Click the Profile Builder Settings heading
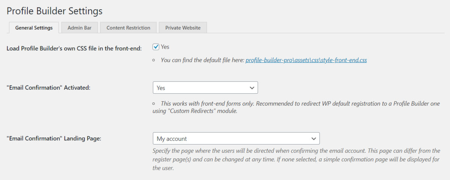Image resolution: width=450 pixels, height=180 pixels. click(54, 11)
